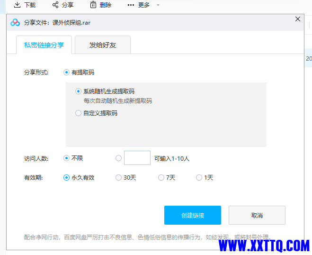Click the trash delete icon in toolbar
The height and width of the screenshot is (255, 312).
point(93,5)
